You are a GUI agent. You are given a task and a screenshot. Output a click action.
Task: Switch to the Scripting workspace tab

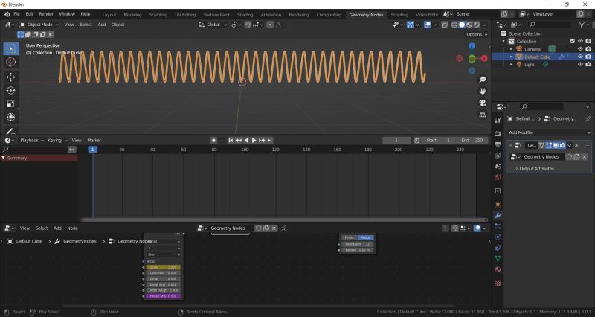399,15
